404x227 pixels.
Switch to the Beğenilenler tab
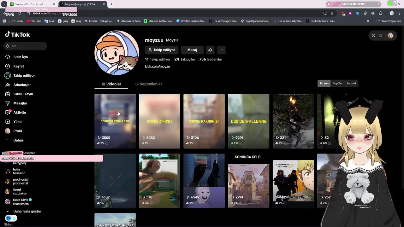click(x=148, y=84)
